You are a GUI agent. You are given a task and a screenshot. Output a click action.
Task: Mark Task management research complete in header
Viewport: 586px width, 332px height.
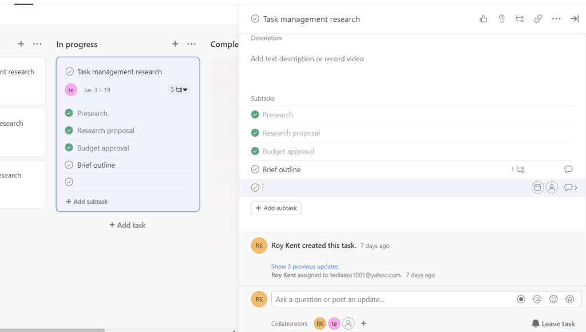(x=255, y=19)
